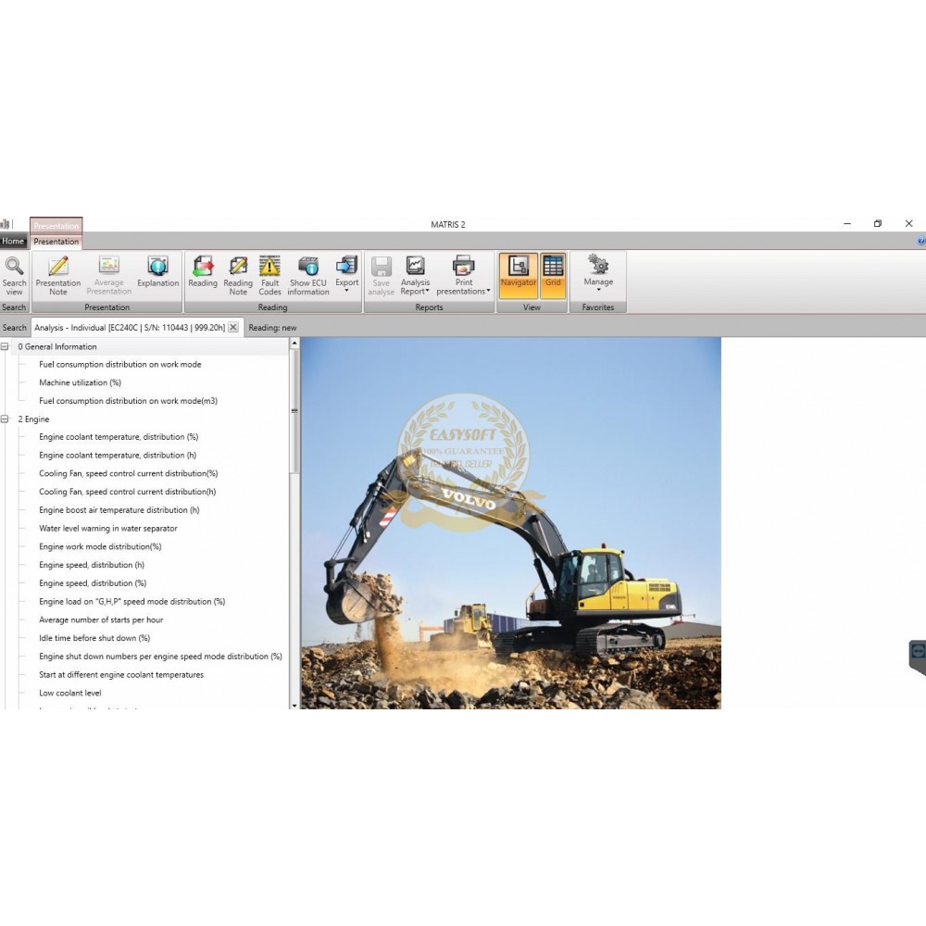Select the 0 General Information heading

point(57,346)
